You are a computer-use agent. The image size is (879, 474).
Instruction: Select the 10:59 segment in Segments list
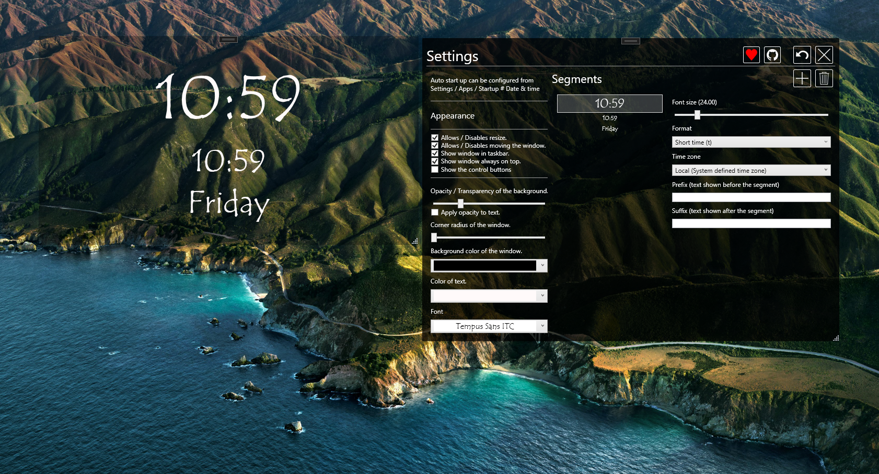click(x=609, y=103)
